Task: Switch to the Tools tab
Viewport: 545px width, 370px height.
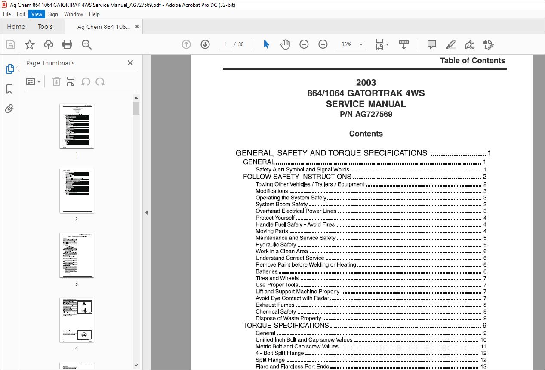Action: click(45, 27)
